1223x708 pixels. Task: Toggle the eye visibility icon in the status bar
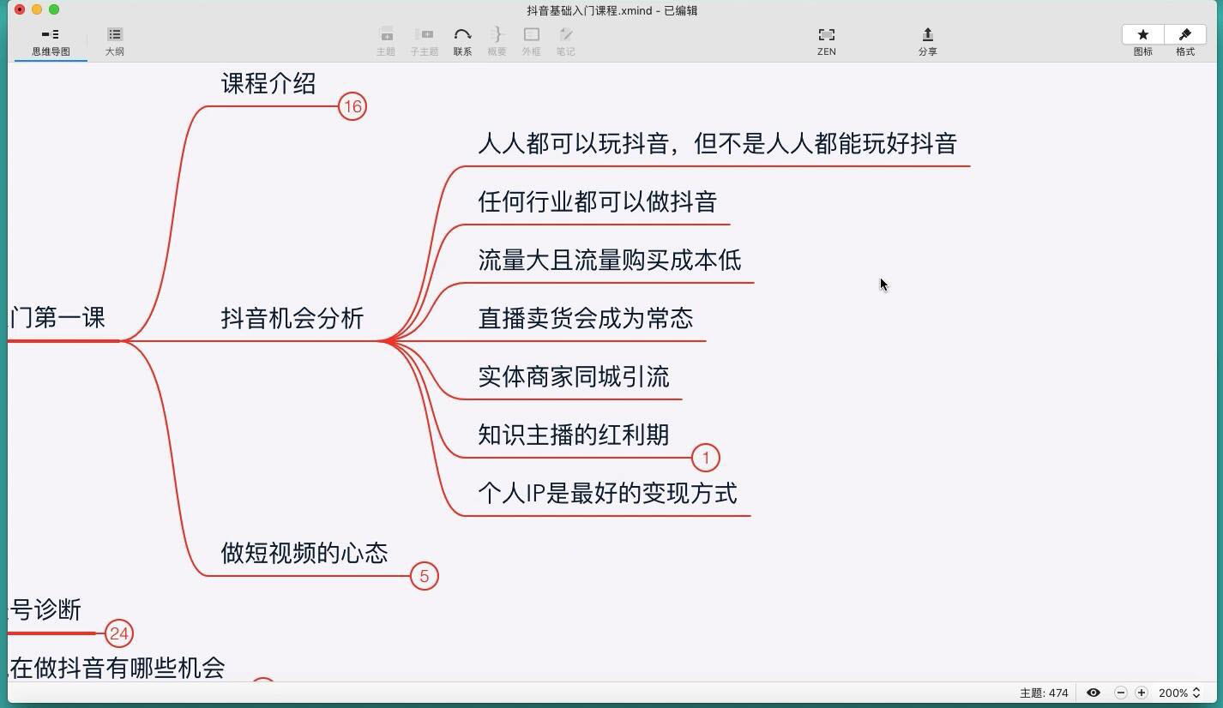(x=1093, y=692)
